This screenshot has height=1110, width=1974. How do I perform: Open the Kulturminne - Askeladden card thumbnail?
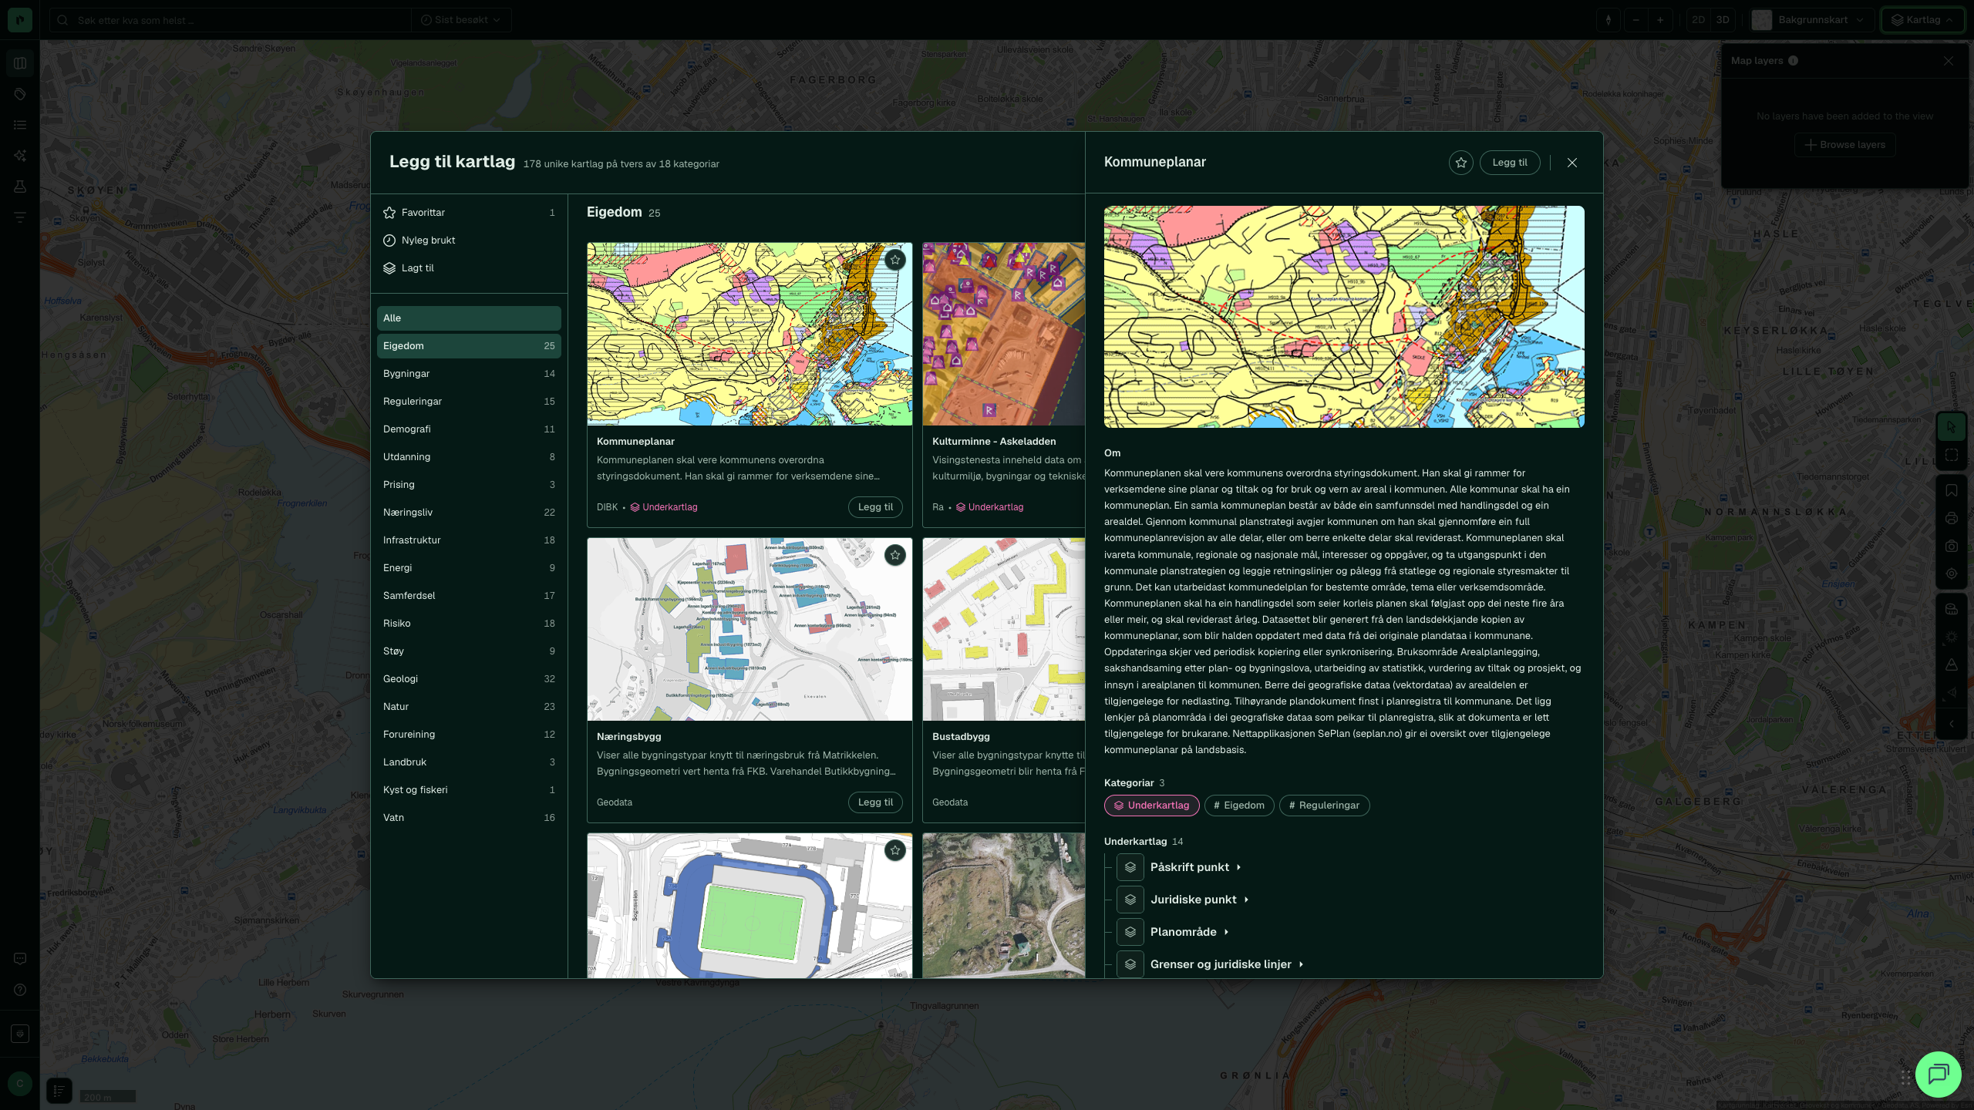click(x=1004, y=335)
